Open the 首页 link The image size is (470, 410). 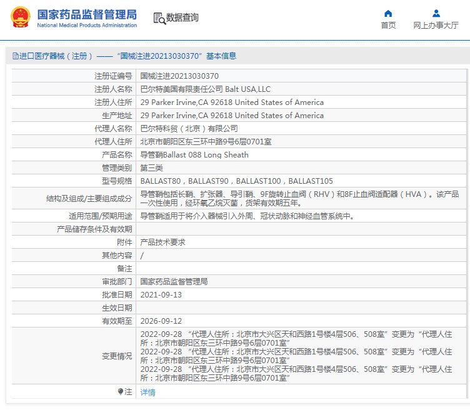(388, 25)
